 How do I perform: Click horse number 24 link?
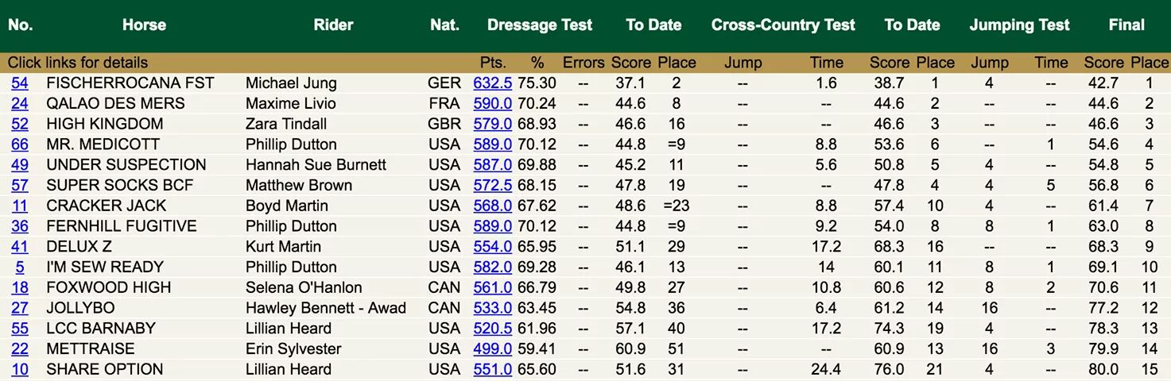(19, 104)
